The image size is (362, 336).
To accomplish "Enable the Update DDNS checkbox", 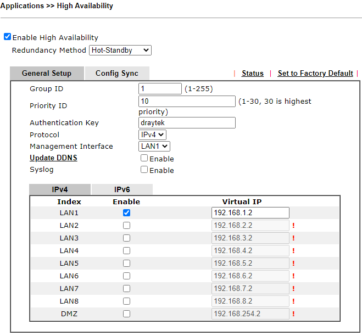I will pos(144,158).
